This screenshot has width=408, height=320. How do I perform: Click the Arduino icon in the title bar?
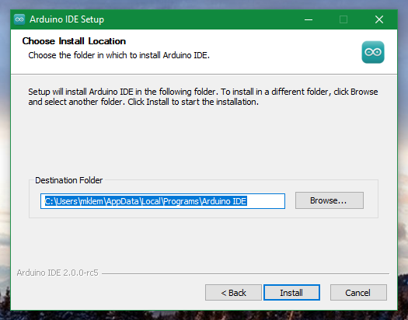[19, 19]
